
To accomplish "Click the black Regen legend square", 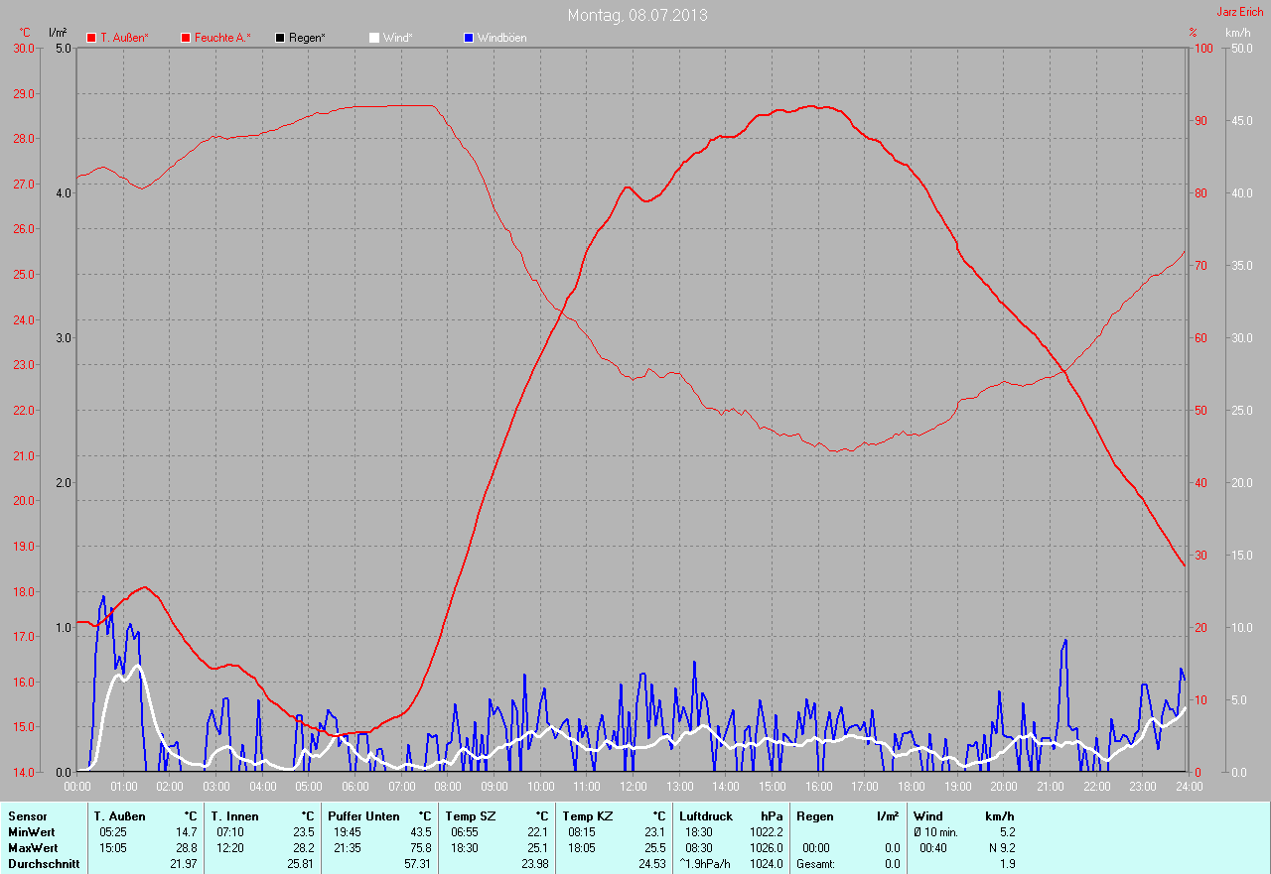I will 280,38.
